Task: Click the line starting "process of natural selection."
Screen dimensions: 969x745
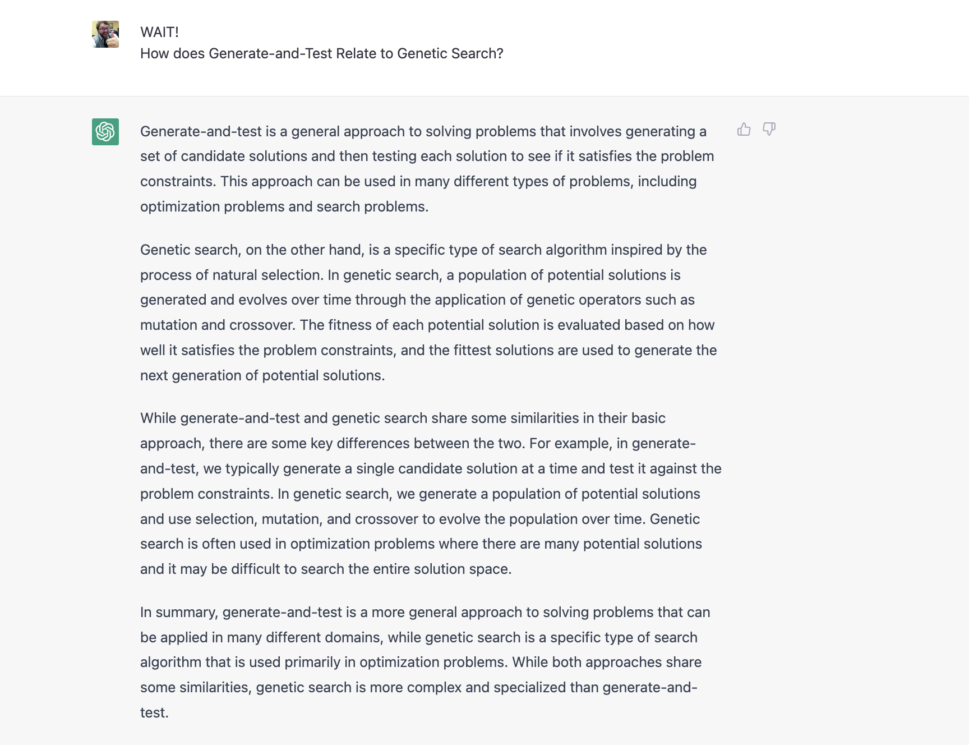Action: pos(410,275)
